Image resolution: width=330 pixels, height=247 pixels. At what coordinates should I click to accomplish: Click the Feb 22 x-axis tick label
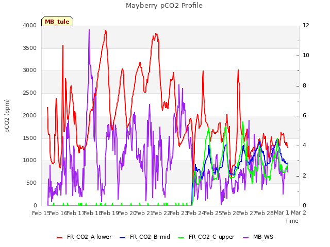click(x=161, y=213)
